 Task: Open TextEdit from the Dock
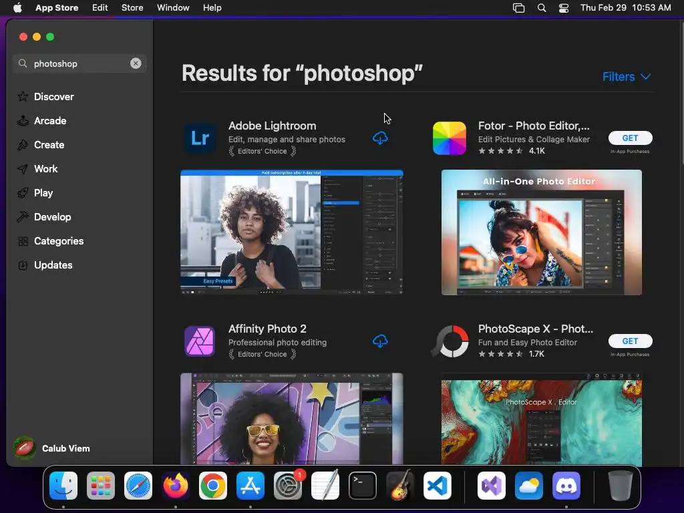pyautogui.click(x=325, y=486)
